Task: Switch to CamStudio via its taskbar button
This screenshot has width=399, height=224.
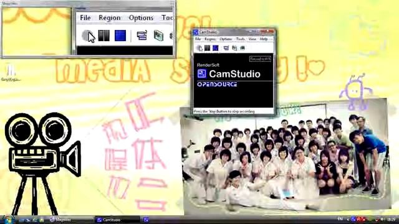Action: 118,220
